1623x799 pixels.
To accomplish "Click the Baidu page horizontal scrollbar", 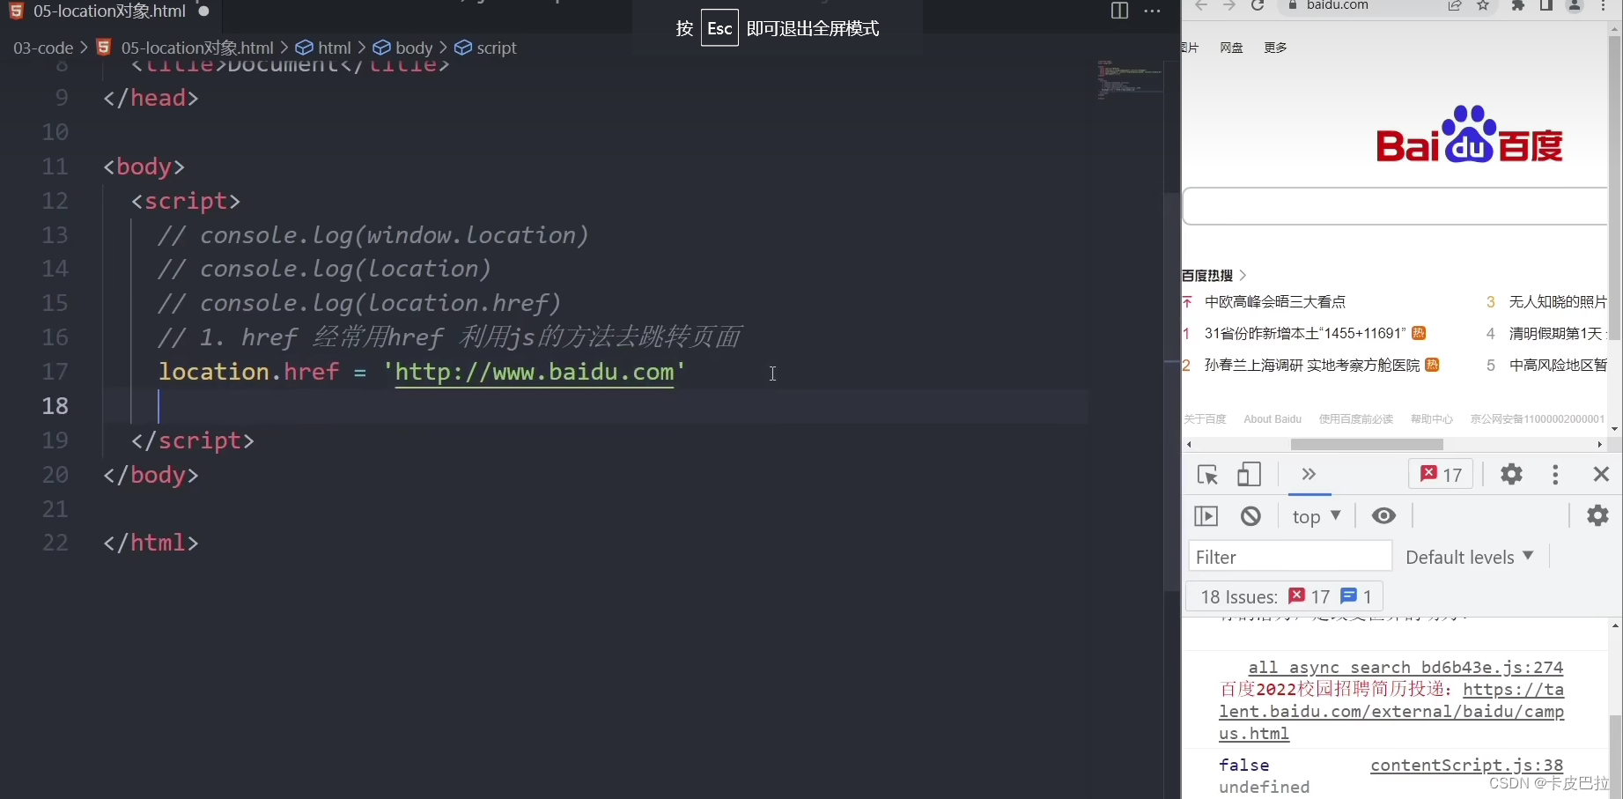I will click(1367, 445).
